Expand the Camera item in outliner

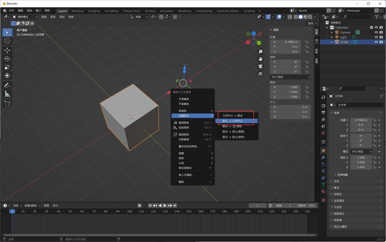point(332,32)
